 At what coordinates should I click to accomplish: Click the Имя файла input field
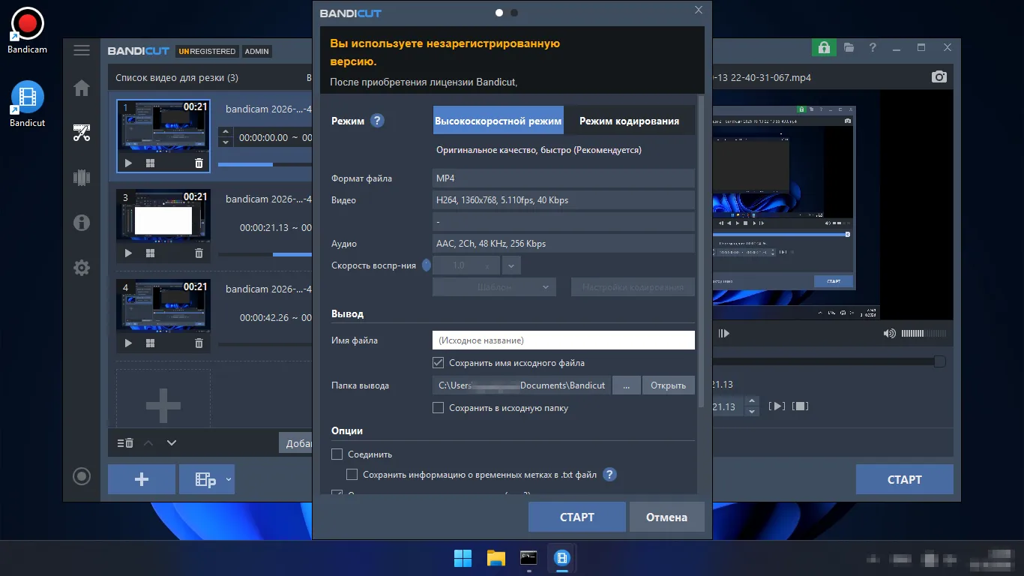(x=564, y=340)
